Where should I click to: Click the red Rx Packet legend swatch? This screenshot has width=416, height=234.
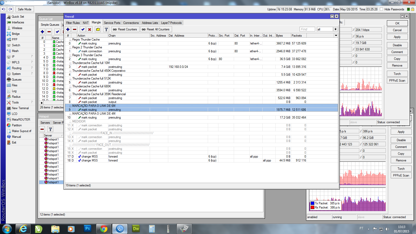coord(313,207)
